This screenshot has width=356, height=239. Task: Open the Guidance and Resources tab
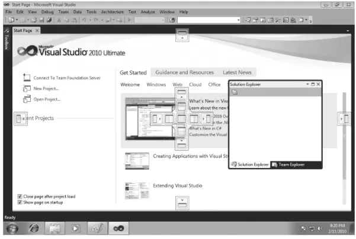click(184, 72)
